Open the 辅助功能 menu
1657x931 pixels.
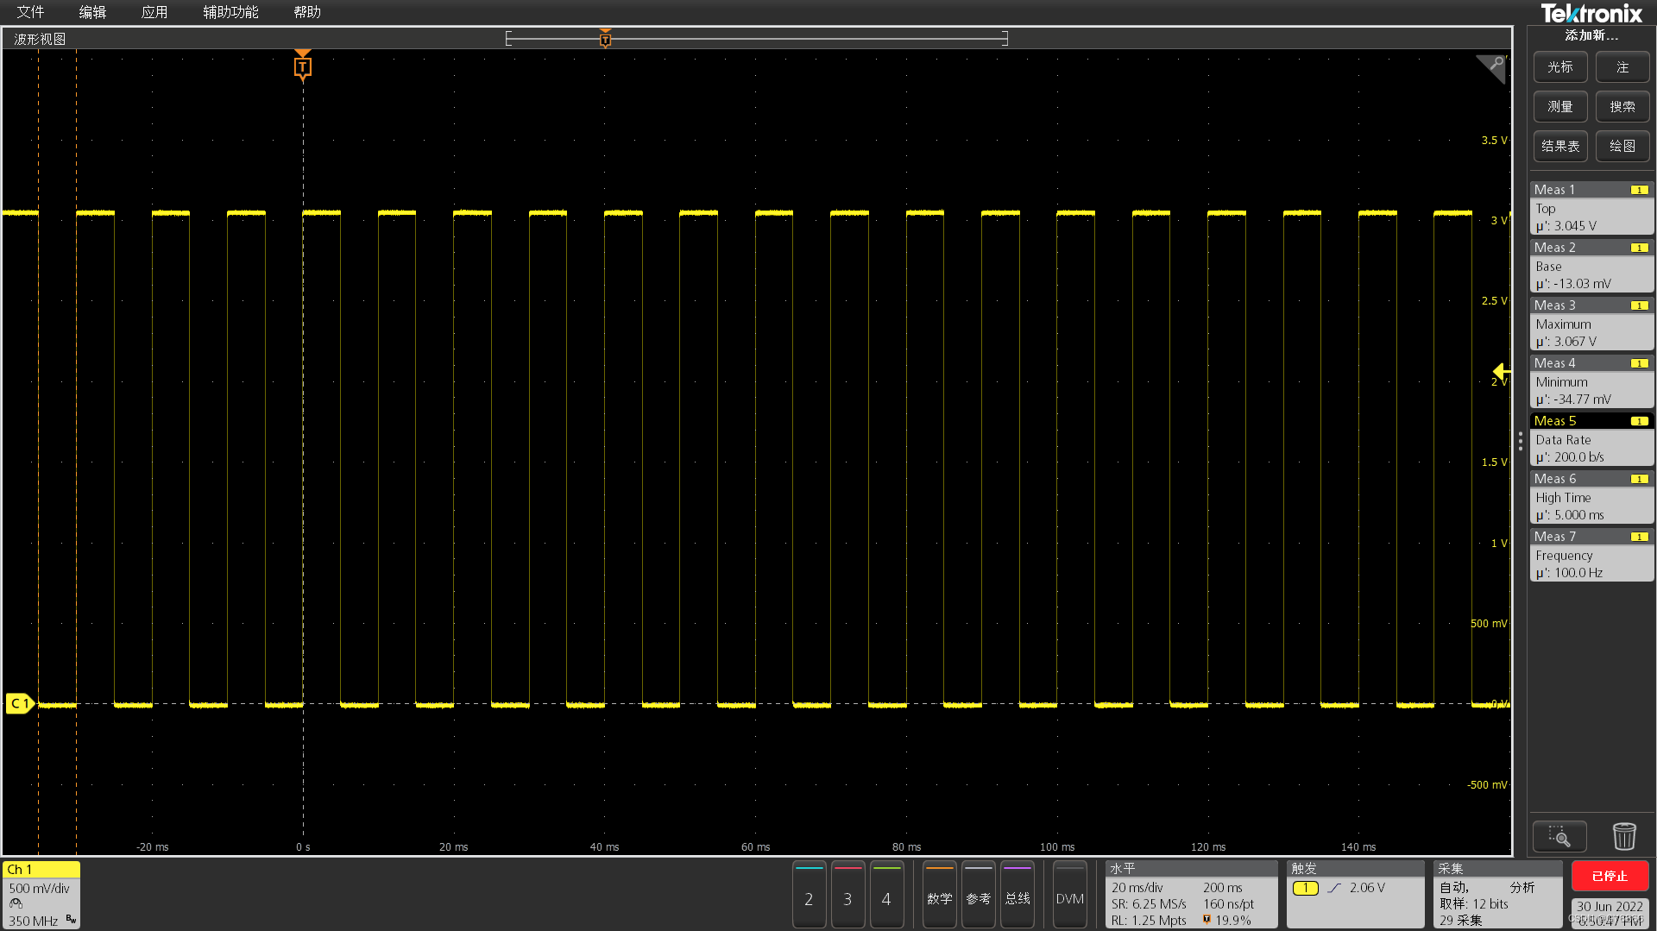pos(230,12)
